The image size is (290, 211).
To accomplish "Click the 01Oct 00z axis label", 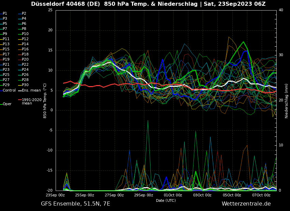I will pos(173,195).
